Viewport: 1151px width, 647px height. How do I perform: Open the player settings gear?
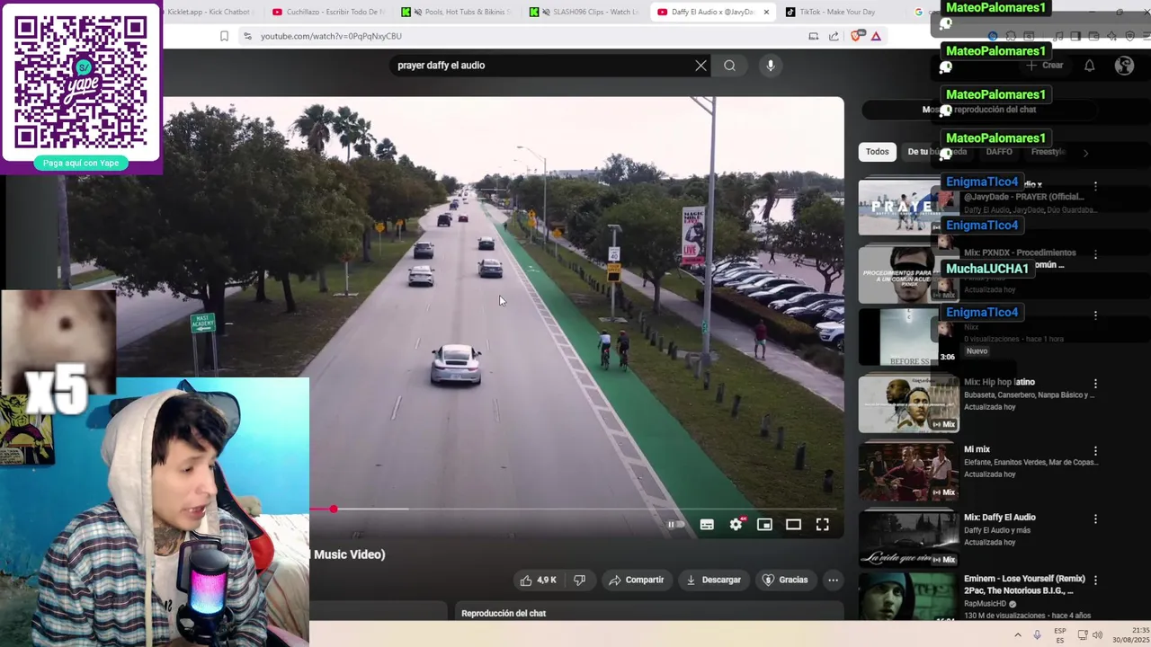click(x=736, y=525)
